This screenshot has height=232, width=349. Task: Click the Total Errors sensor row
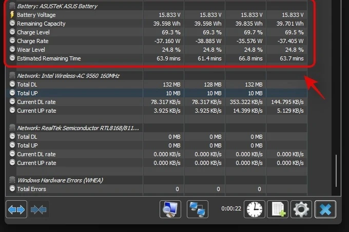pos(32,189)
